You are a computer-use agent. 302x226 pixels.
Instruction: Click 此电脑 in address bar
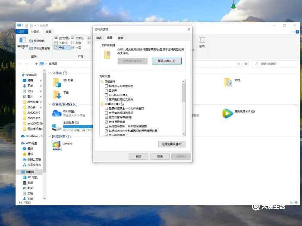click(53, 64)
